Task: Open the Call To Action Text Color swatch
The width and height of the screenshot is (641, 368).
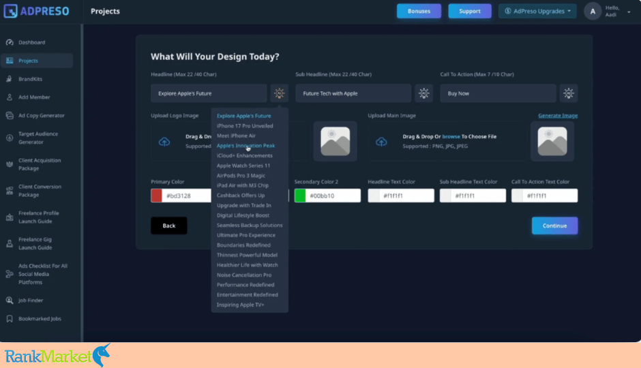Action: click(x=517, y=196)
